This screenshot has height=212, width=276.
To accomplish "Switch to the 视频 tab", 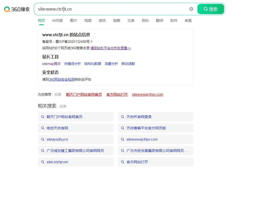I will pos(88,21).
